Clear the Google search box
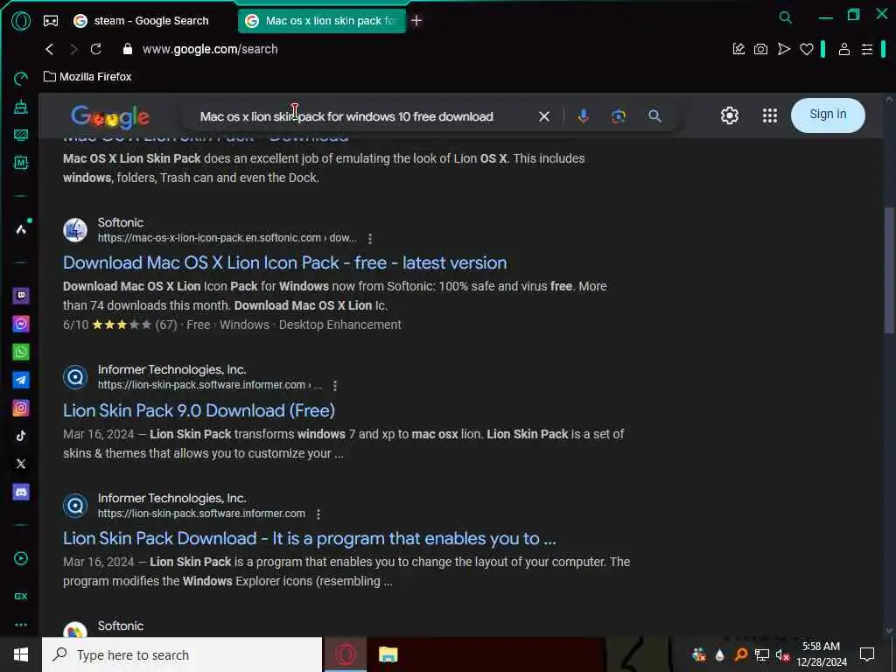The image size is (896, 672). (544, 116)
